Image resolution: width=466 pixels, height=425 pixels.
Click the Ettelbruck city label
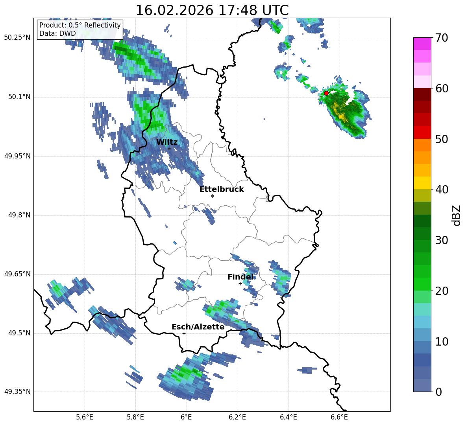point(222,189)
